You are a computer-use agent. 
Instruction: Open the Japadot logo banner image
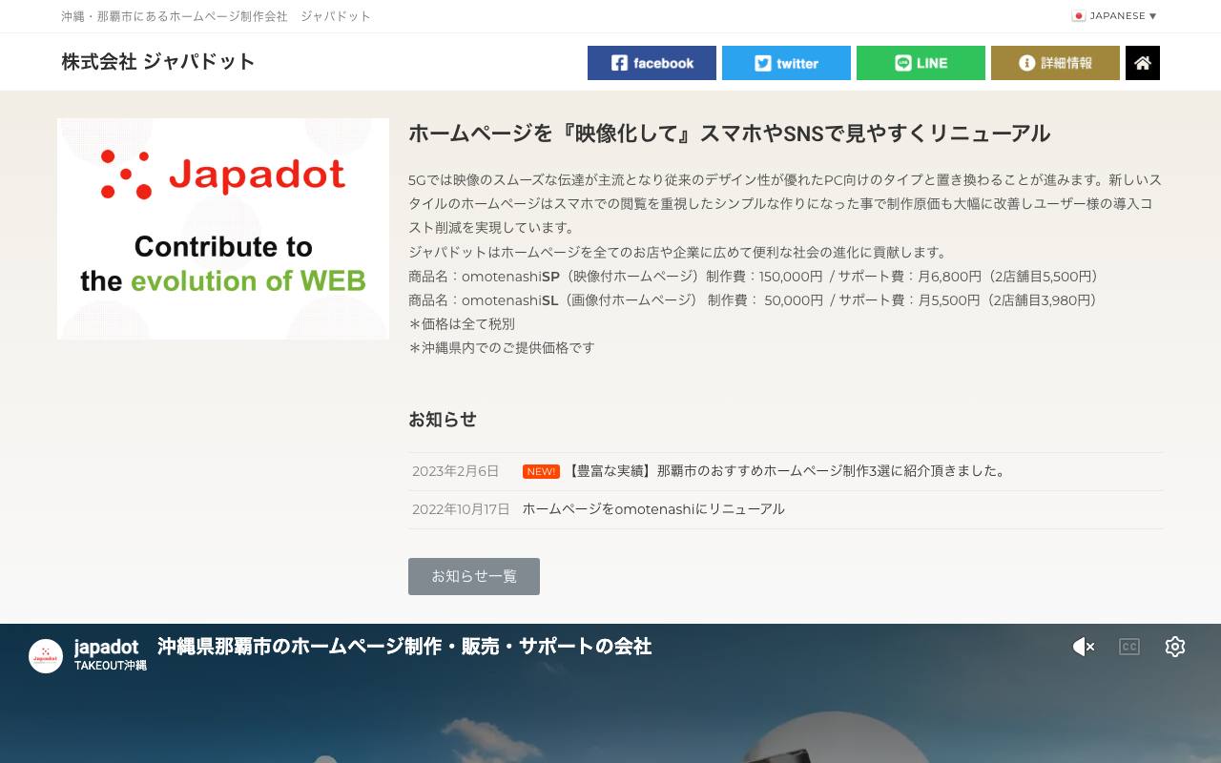223,229
